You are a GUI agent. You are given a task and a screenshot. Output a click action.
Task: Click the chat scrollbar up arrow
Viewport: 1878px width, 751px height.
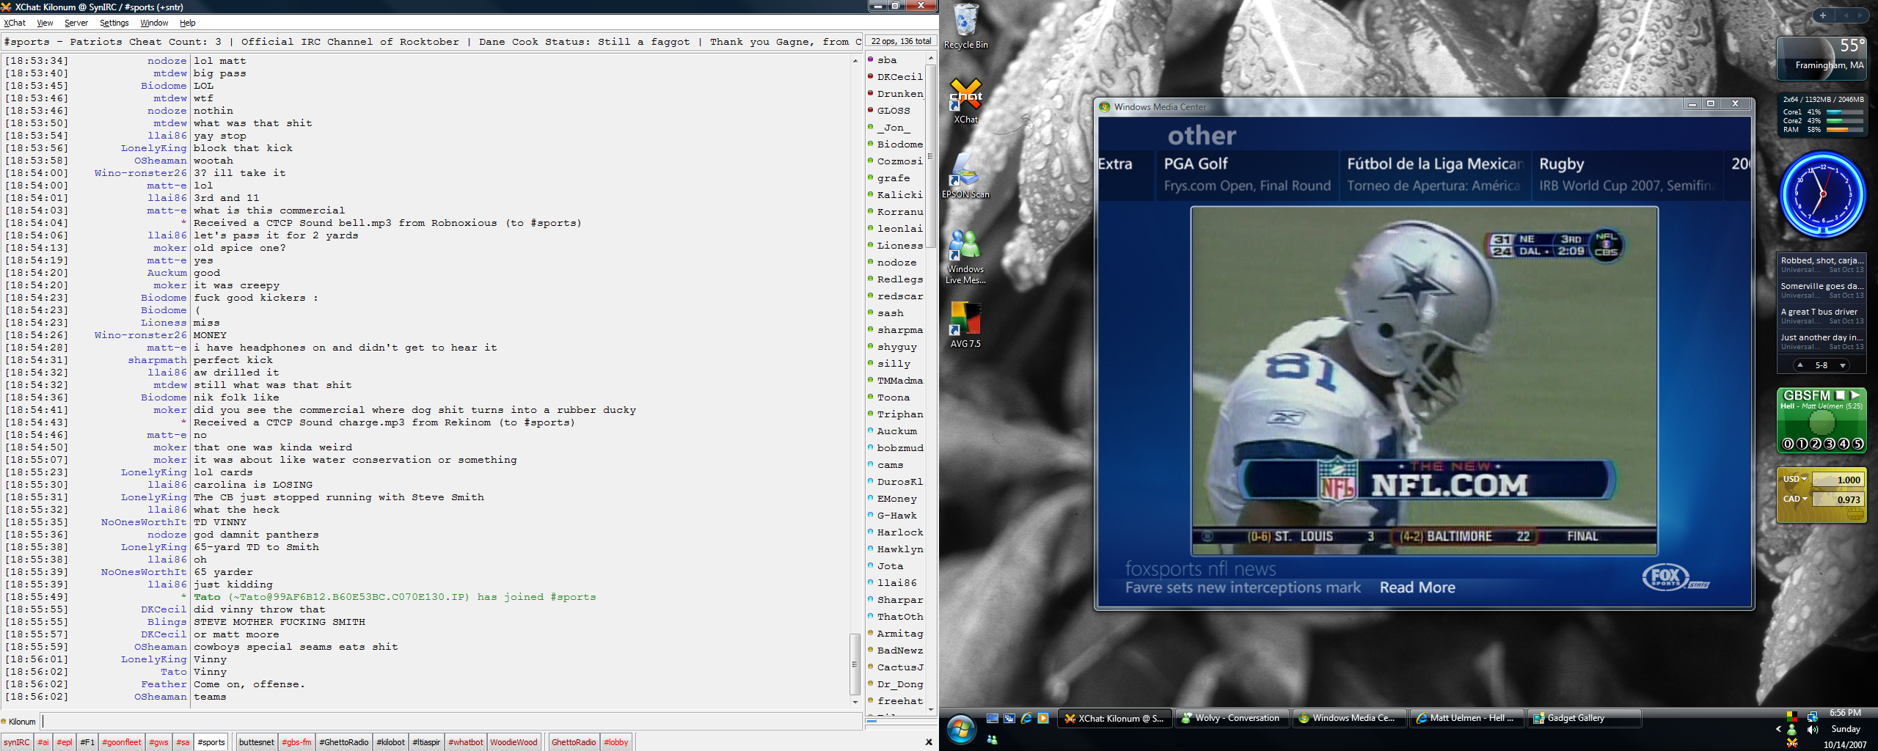855,61
